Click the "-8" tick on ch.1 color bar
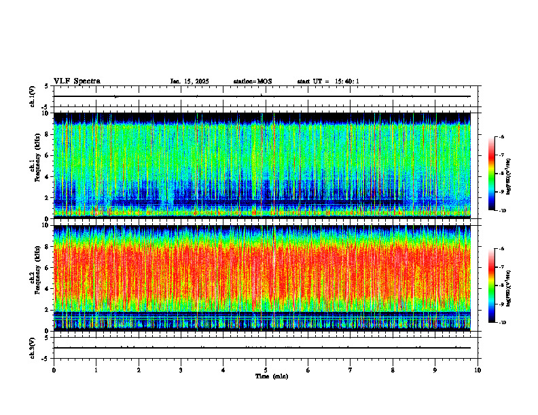 pos(501,174)
